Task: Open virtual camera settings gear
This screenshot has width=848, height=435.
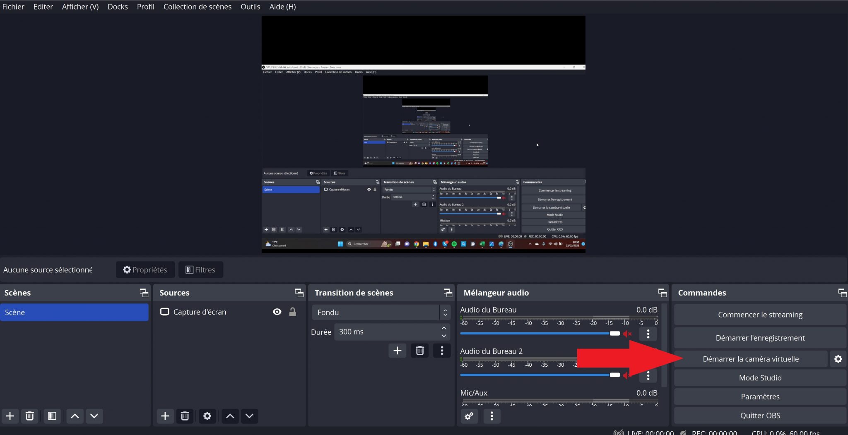Action: pos(838,359)
